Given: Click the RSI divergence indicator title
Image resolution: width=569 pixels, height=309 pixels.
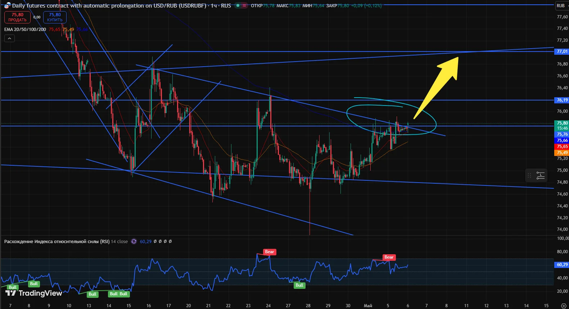Looking at the screenshot, I should coord(57,241).
